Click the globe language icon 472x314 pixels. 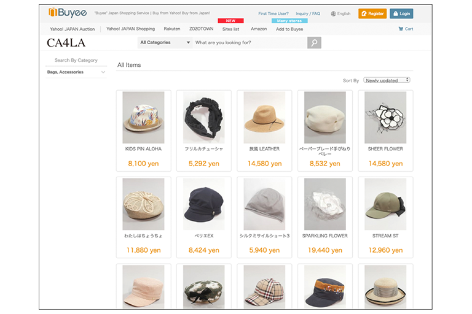pyautogui.click(x=334, y=13)
